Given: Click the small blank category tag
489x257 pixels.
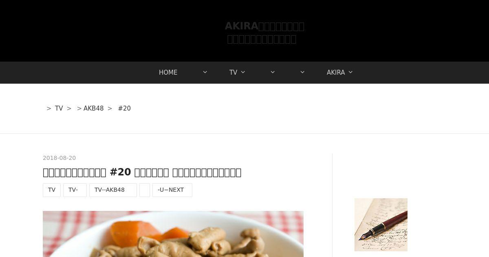Looking at the screenshot, I should click(x=145, y=190).
